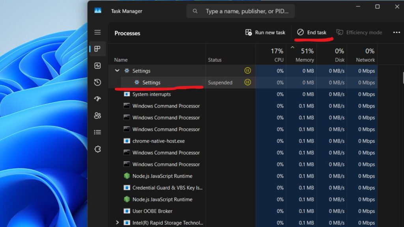Click the gear icon of child Settings process
Image resolution: width=404 pixels, height=227 pixels.
[x=137, y=82]
